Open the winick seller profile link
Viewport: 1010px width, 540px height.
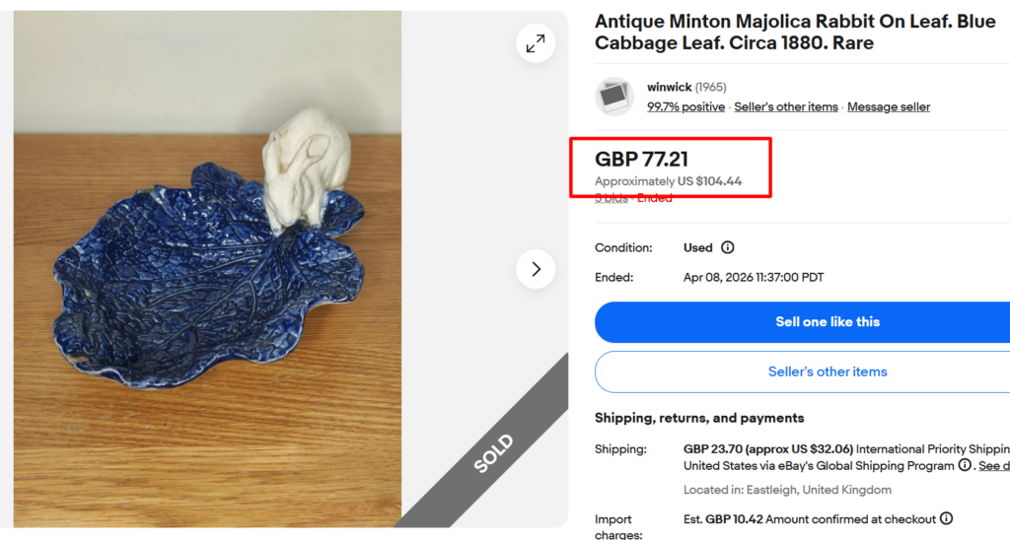pyautogui.click(x=670, y=88)
